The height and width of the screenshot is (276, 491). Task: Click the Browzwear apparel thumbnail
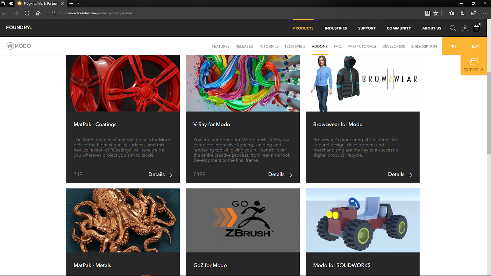tap(362, 83)
